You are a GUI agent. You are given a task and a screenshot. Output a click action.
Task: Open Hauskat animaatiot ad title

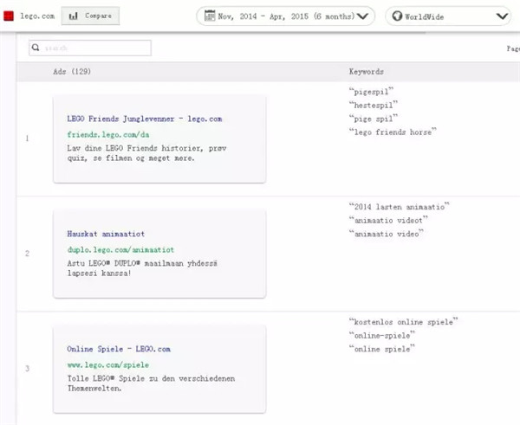click(106, 234)
